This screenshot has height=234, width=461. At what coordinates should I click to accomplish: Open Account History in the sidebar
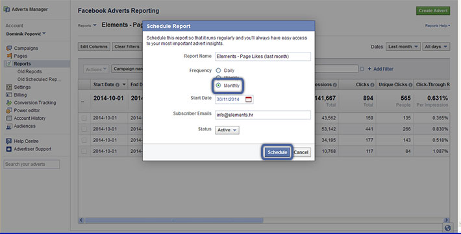[30, 119]
